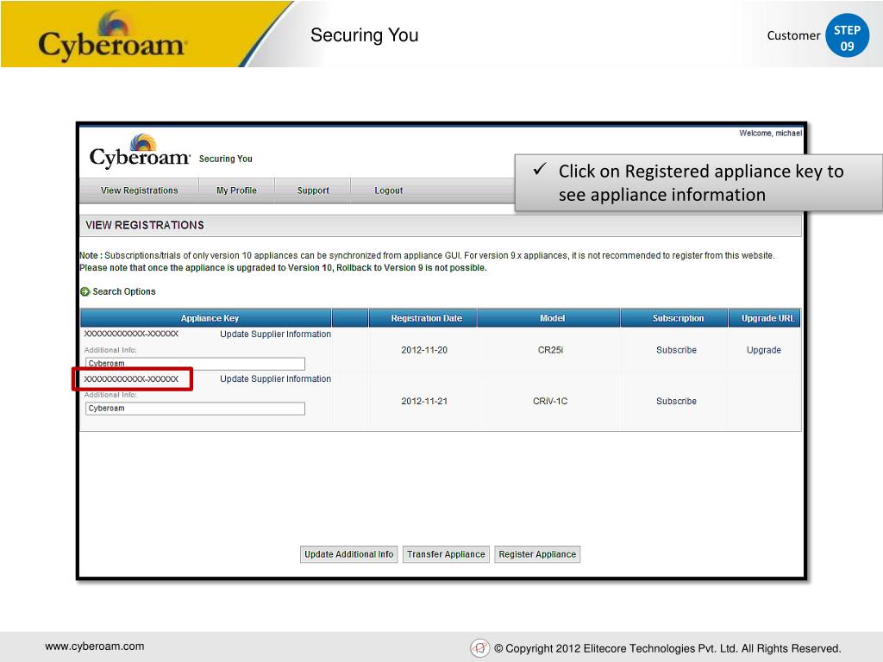
Task: Click the model value CR25i
Action: coord(550,350)
